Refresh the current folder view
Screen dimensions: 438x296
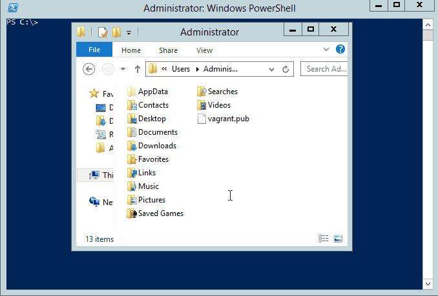click(x=286, y=69)
